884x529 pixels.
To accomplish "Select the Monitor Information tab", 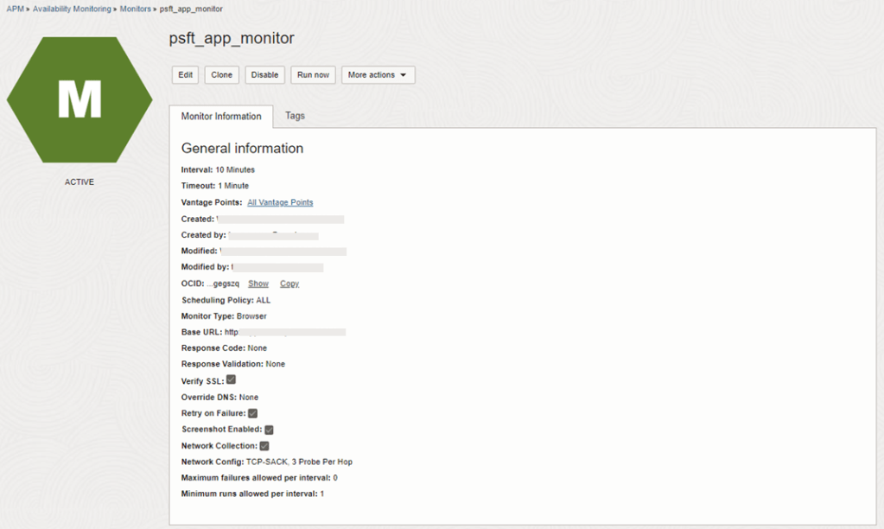I will [221, 117].
